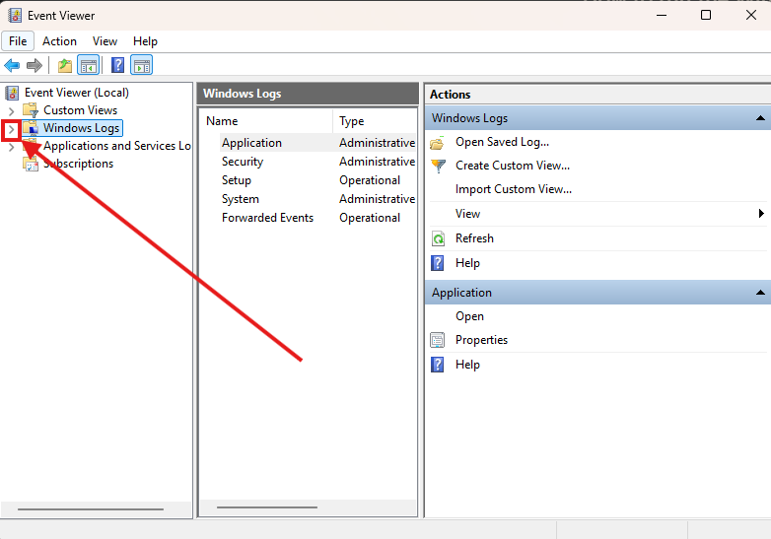Open the File menu

click(x=18, y=41)
